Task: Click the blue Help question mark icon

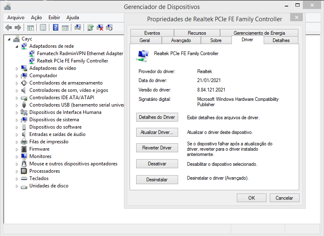Action: [55, 27]
